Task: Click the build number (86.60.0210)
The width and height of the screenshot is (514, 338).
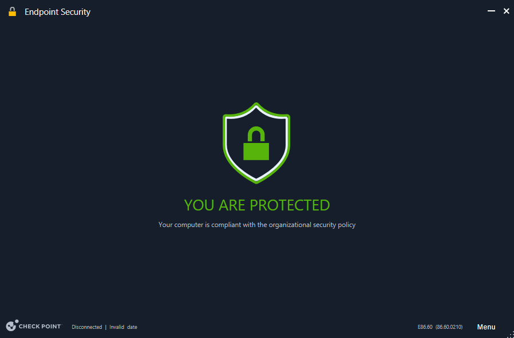Action: click(x=449, y=327)
